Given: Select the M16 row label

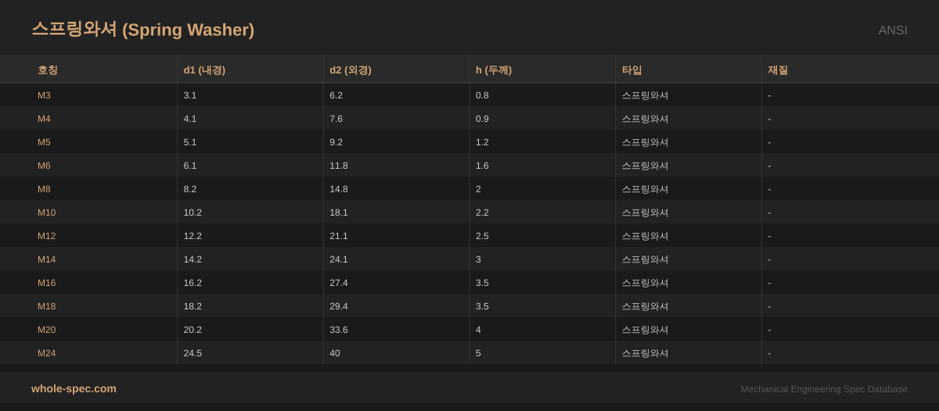Looking at the screenshot, I should pyautogui.click(x=47, y=283).
